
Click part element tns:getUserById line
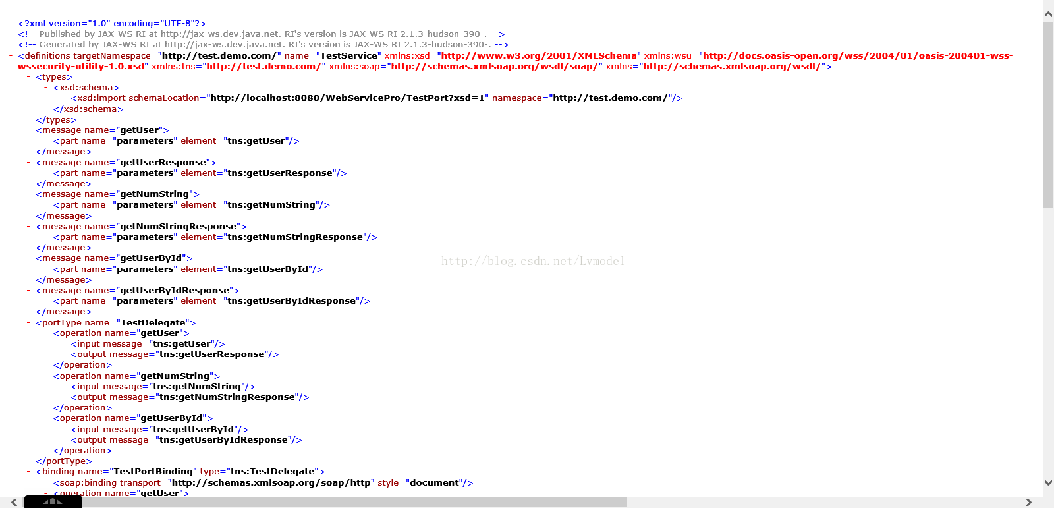188,269
